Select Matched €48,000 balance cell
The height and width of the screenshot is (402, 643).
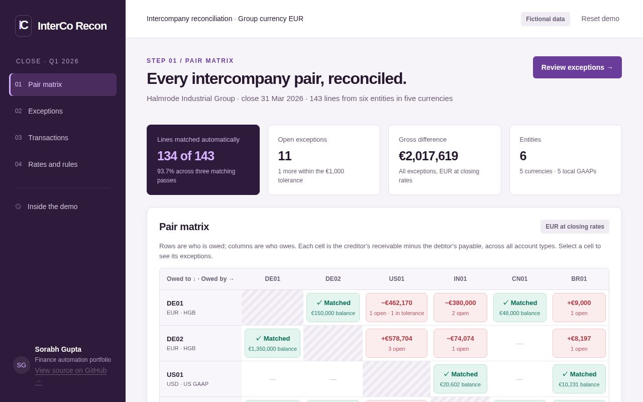tap(519, 308)
